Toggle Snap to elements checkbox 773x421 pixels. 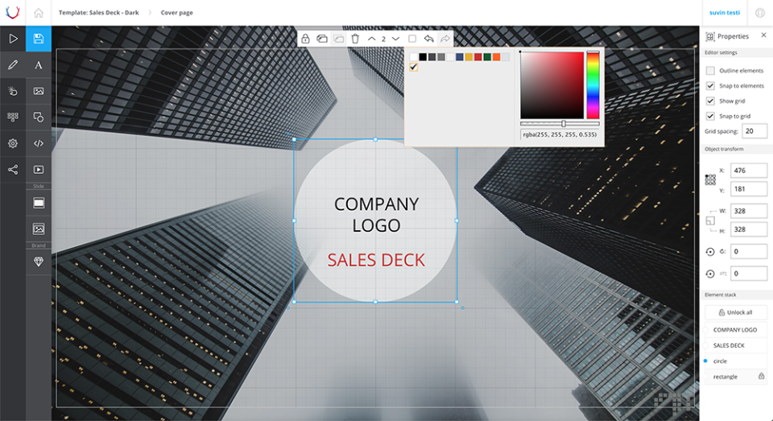click(710, 86)
